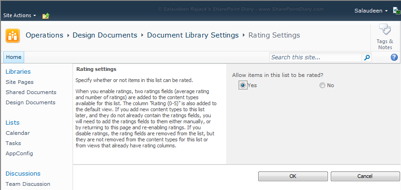Select Yes to allow ratings

pos(243,85)
